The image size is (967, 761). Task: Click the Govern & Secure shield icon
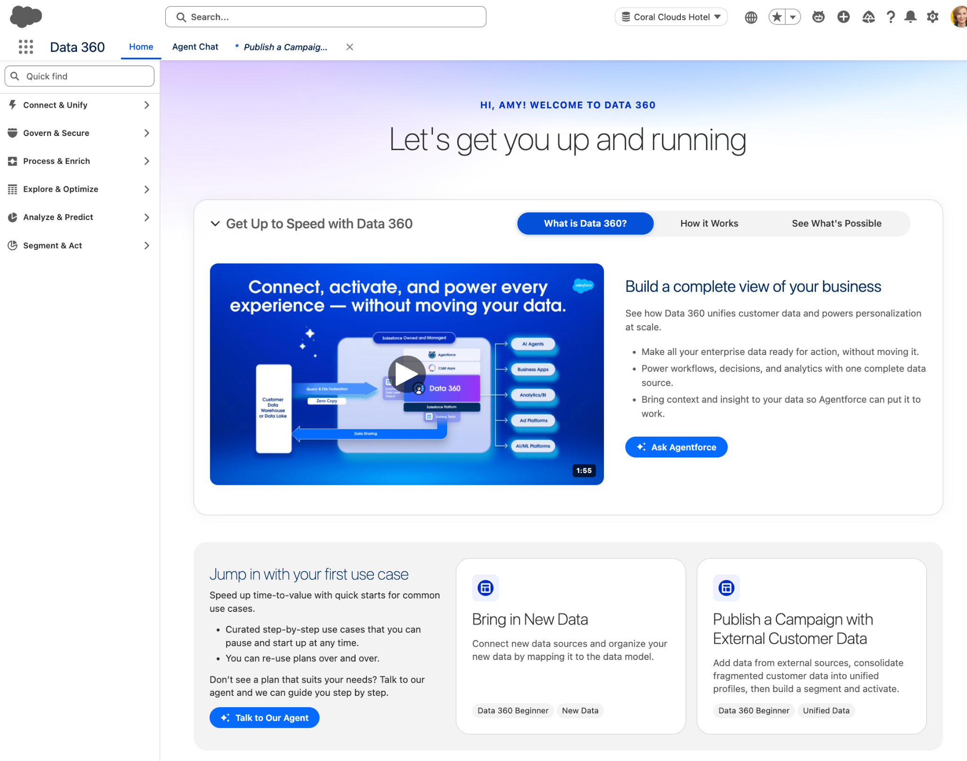13,133
